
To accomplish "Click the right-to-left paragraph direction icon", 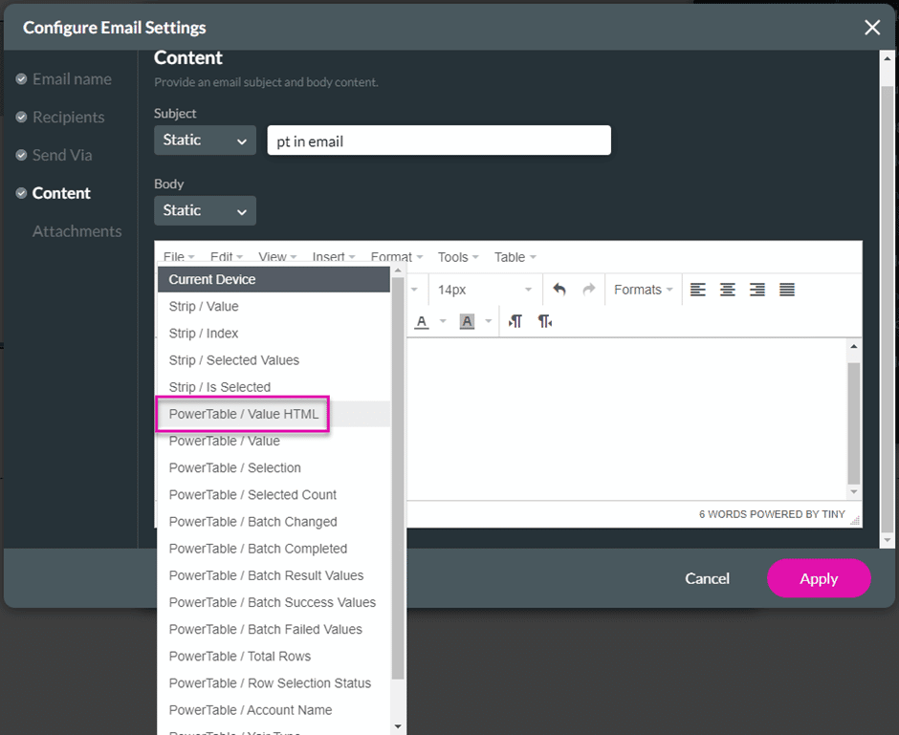I will point(544,322).
